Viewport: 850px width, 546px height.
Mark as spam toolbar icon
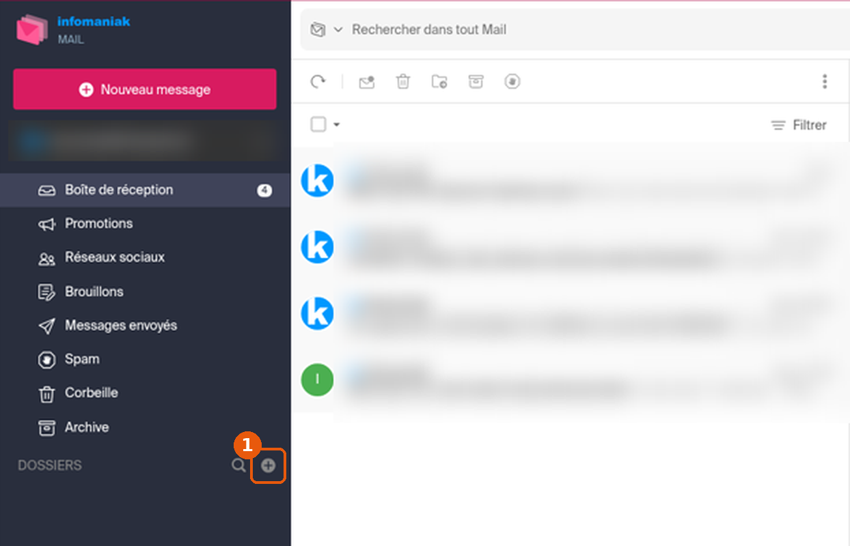click(512, 82)
